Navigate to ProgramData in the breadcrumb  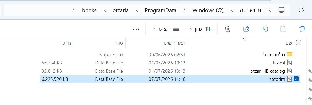(160, 10)
